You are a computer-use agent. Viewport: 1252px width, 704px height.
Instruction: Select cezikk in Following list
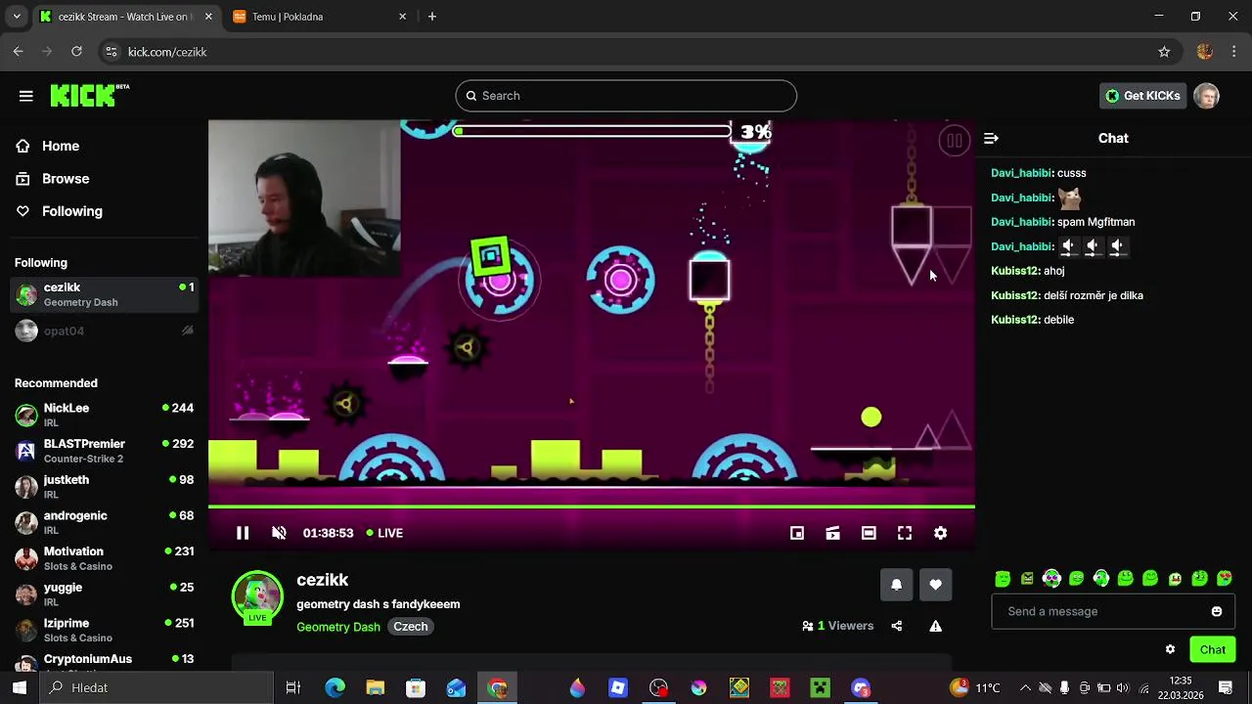pyautogui.click(x=104, y=294)
